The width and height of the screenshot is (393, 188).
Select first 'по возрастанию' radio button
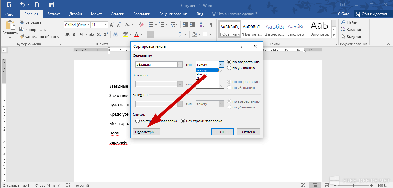point(230,62)
